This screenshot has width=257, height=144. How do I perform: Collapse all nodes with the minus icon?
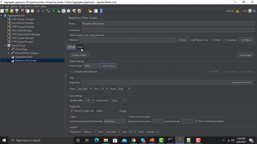pos(43,11)
